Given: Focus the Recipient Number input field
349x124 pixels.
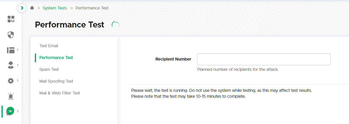Looking at the screenshot, I should (264, 59).
